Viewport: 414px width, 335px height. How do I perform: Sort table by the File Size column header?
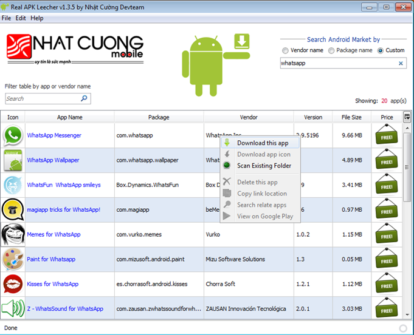click(351, 117)
